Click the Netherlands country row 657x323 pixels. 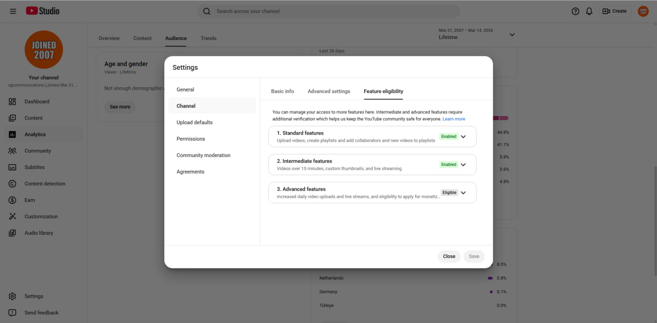413,278
